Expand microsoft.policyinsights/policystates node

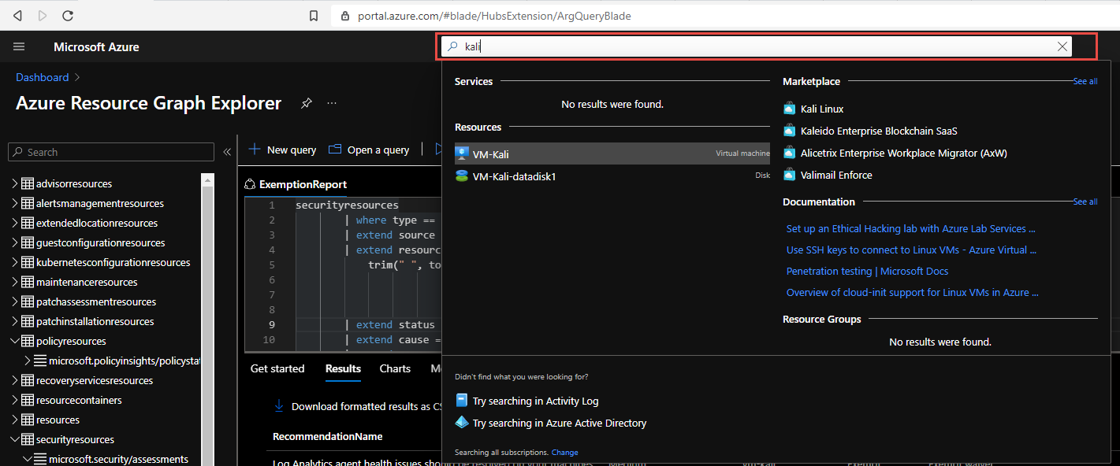pos(27,361)
